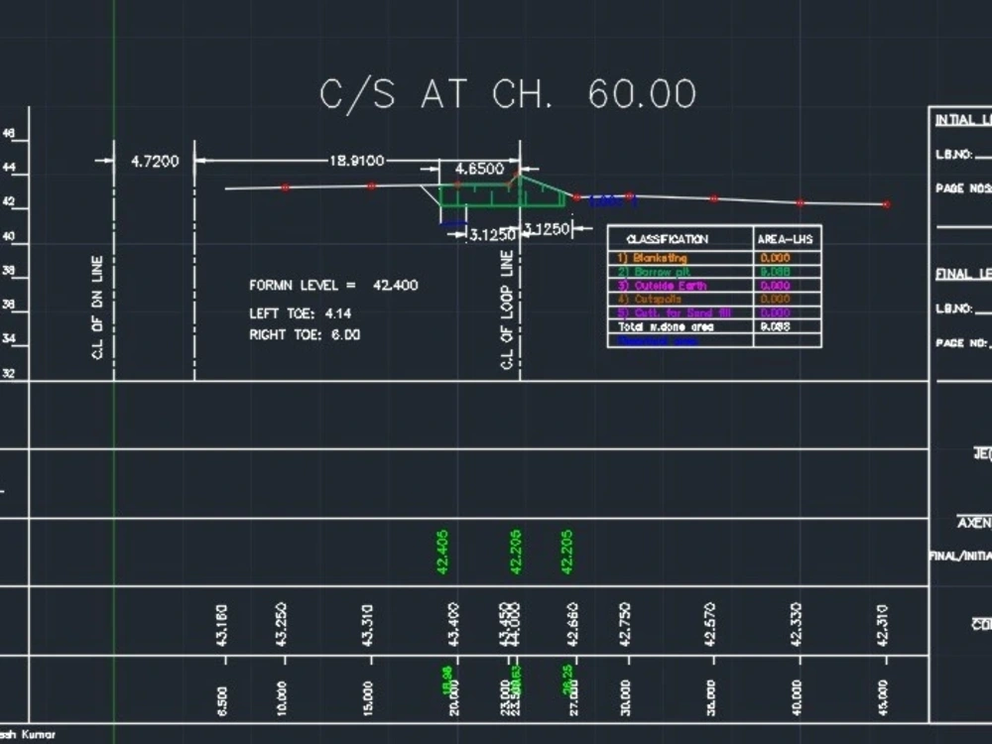Screen dimensions: 992x744
Task: Click elevation scale label 40
Action: tap(8, 237)
